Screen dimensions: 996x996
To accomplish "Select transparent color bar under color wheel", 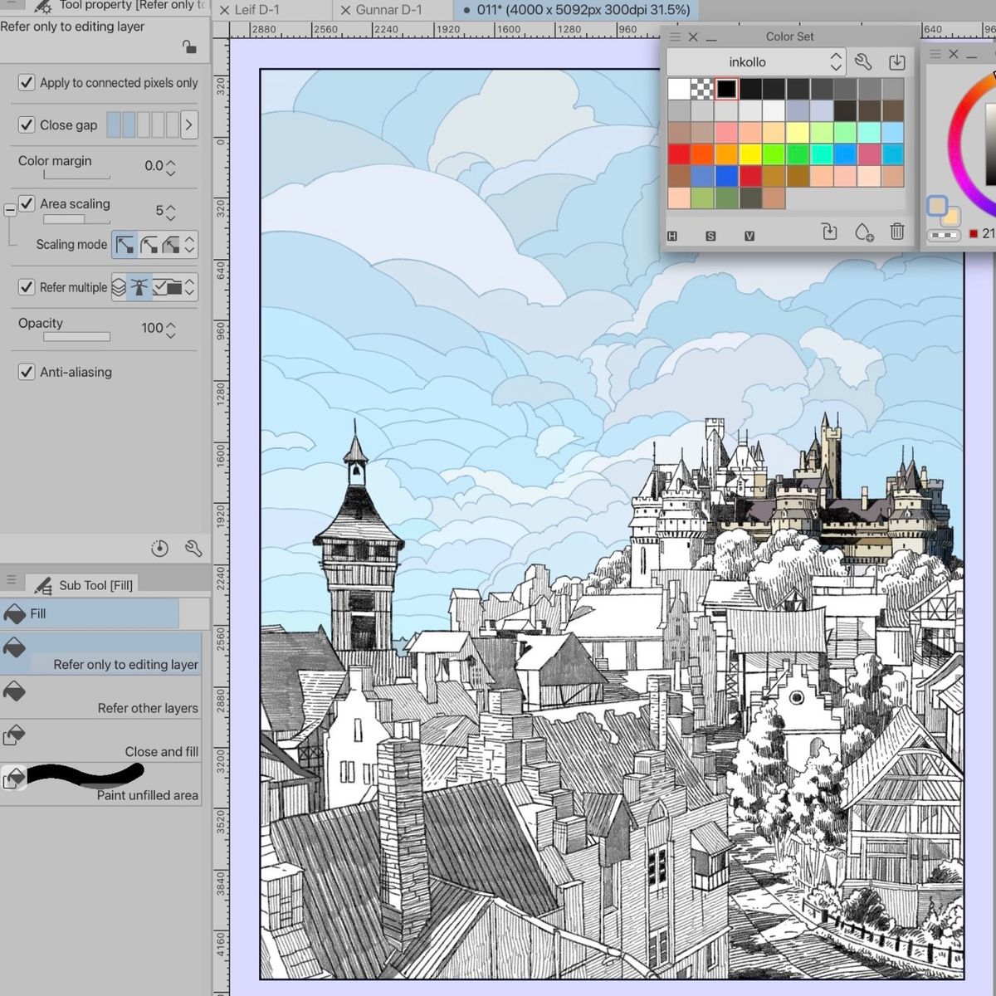I will point(944,235).
